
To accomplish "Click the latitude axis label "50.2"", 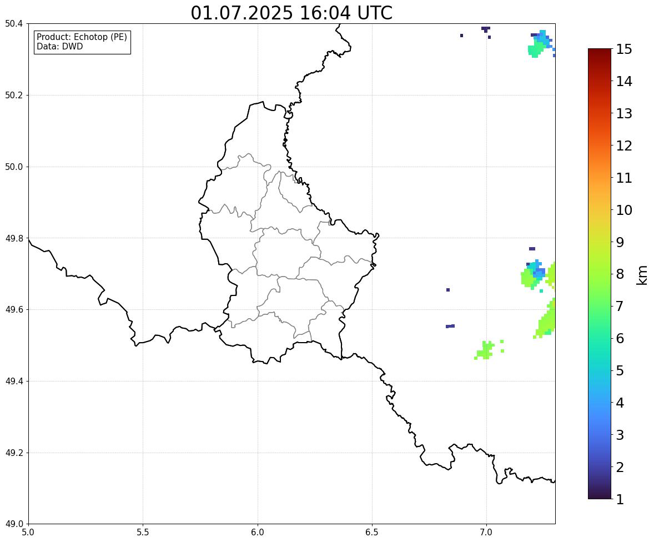I will (13, 95).
